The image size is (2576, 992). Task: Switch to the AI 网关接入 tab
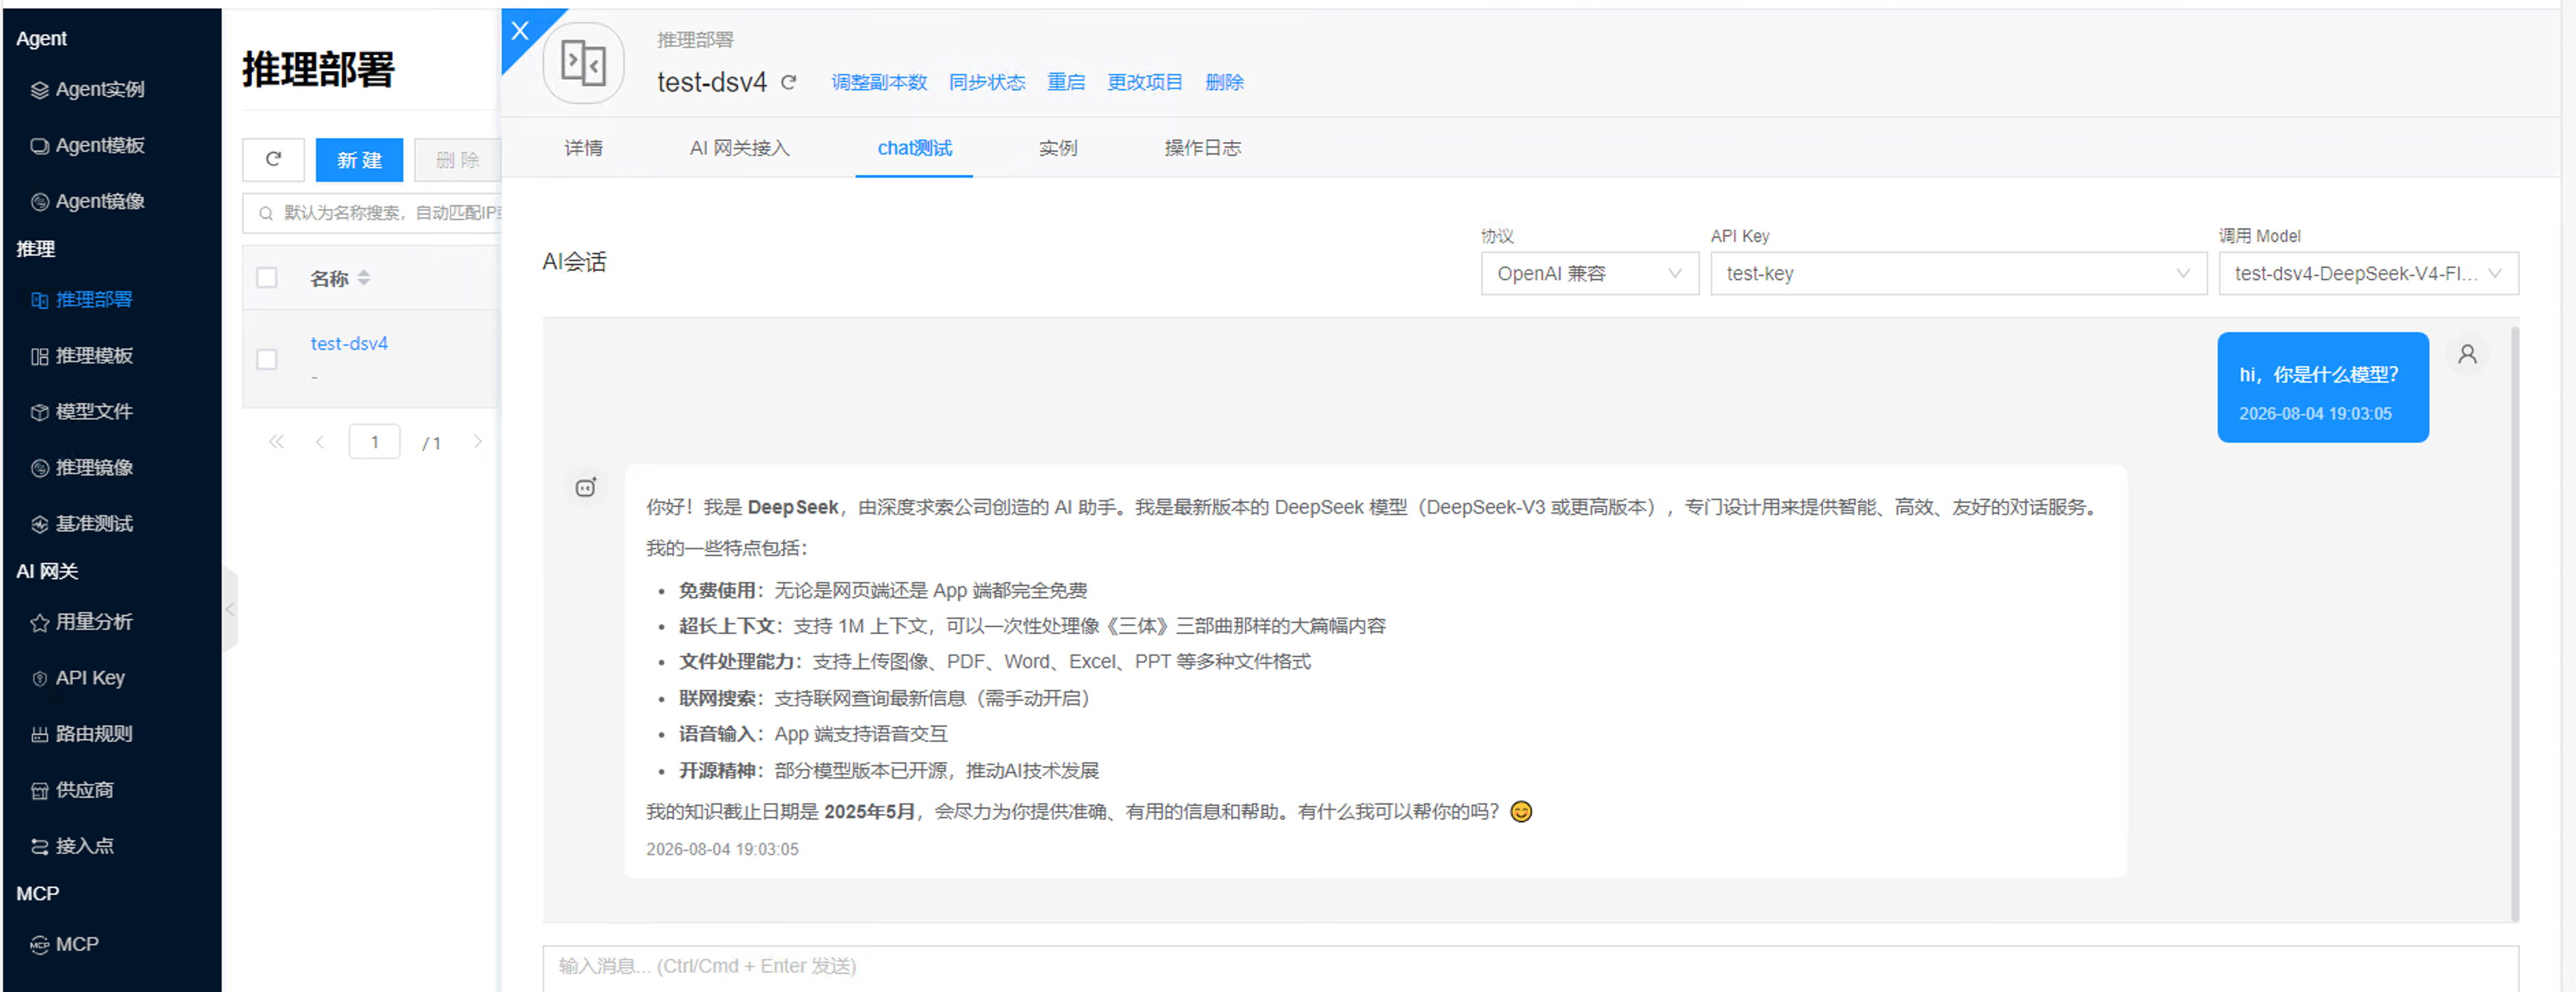[x=739, y=148]
